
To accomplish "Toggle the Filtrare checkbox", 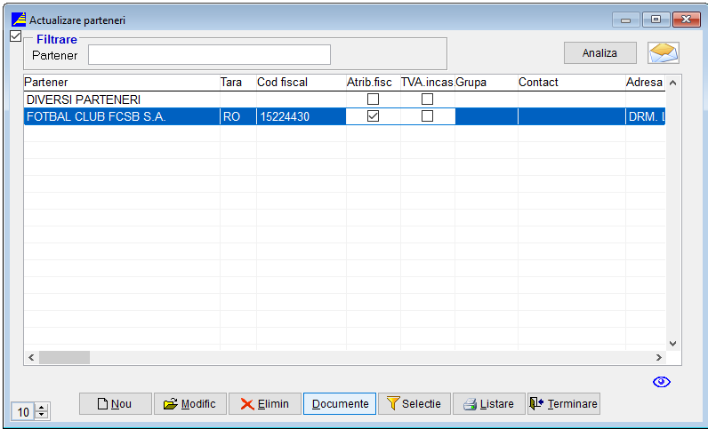I will (15, 37).
